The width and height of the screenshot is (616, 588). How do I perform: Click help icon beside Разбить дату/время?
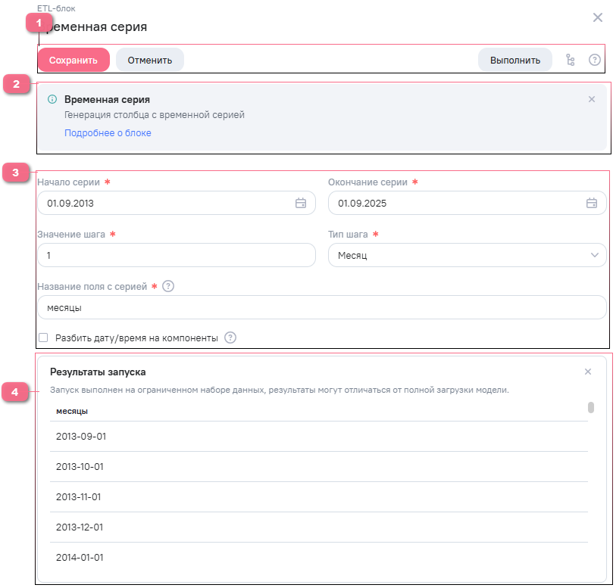tap(230, 338)
